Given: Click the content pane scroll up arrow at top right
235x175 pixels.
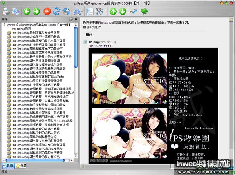Looking at the screenshot, I should (x=231, y=19).
